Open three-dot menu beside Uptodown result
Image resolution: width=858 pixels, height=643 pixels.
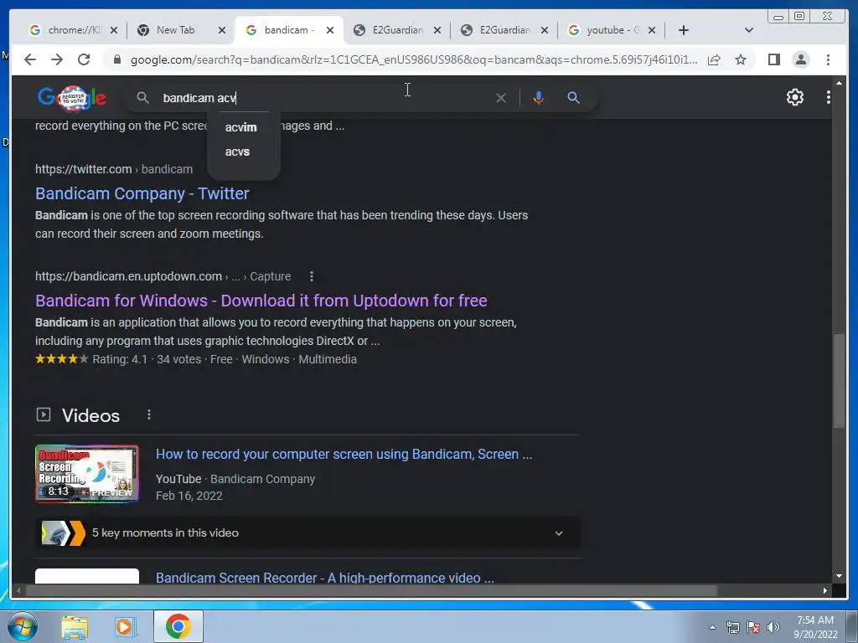pyautogui.click(x=312, y=276)
